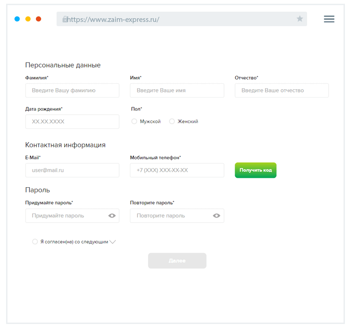
Task: Open the hamburger menu icon
Action: (329, 19)
